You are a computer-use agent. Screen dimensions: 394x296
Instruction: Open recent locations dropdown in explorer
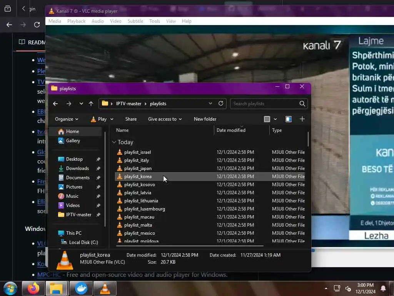click(81, 104)
